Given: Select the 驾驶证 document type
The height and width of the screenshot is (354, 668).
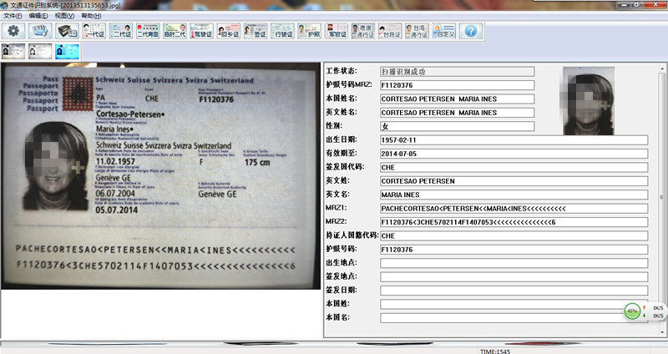Looking at the screenshot, I should point(201,31).
